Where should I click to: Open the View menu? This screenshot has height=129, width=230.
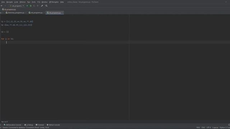point(3,2)
